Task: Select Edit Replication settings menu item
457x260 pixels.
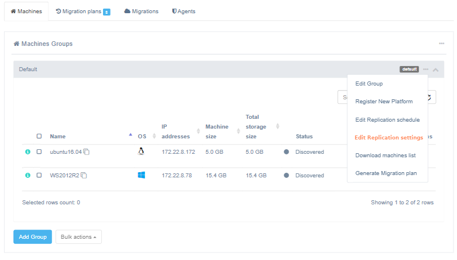Action: [389, 138]
